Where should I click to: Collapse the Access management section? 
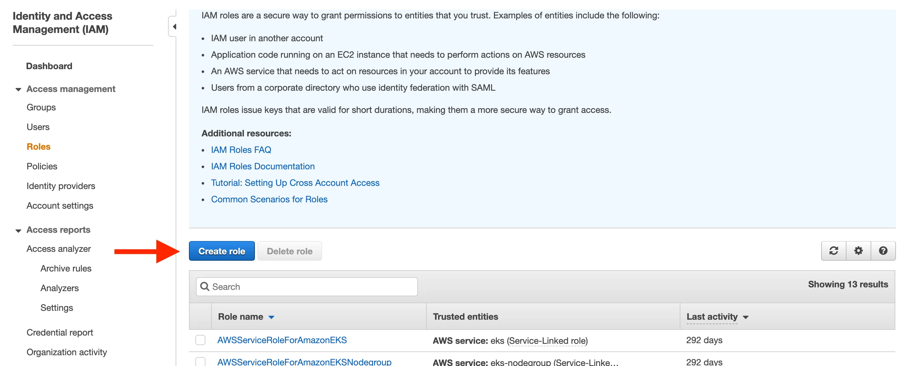click(x=18, y=89)
